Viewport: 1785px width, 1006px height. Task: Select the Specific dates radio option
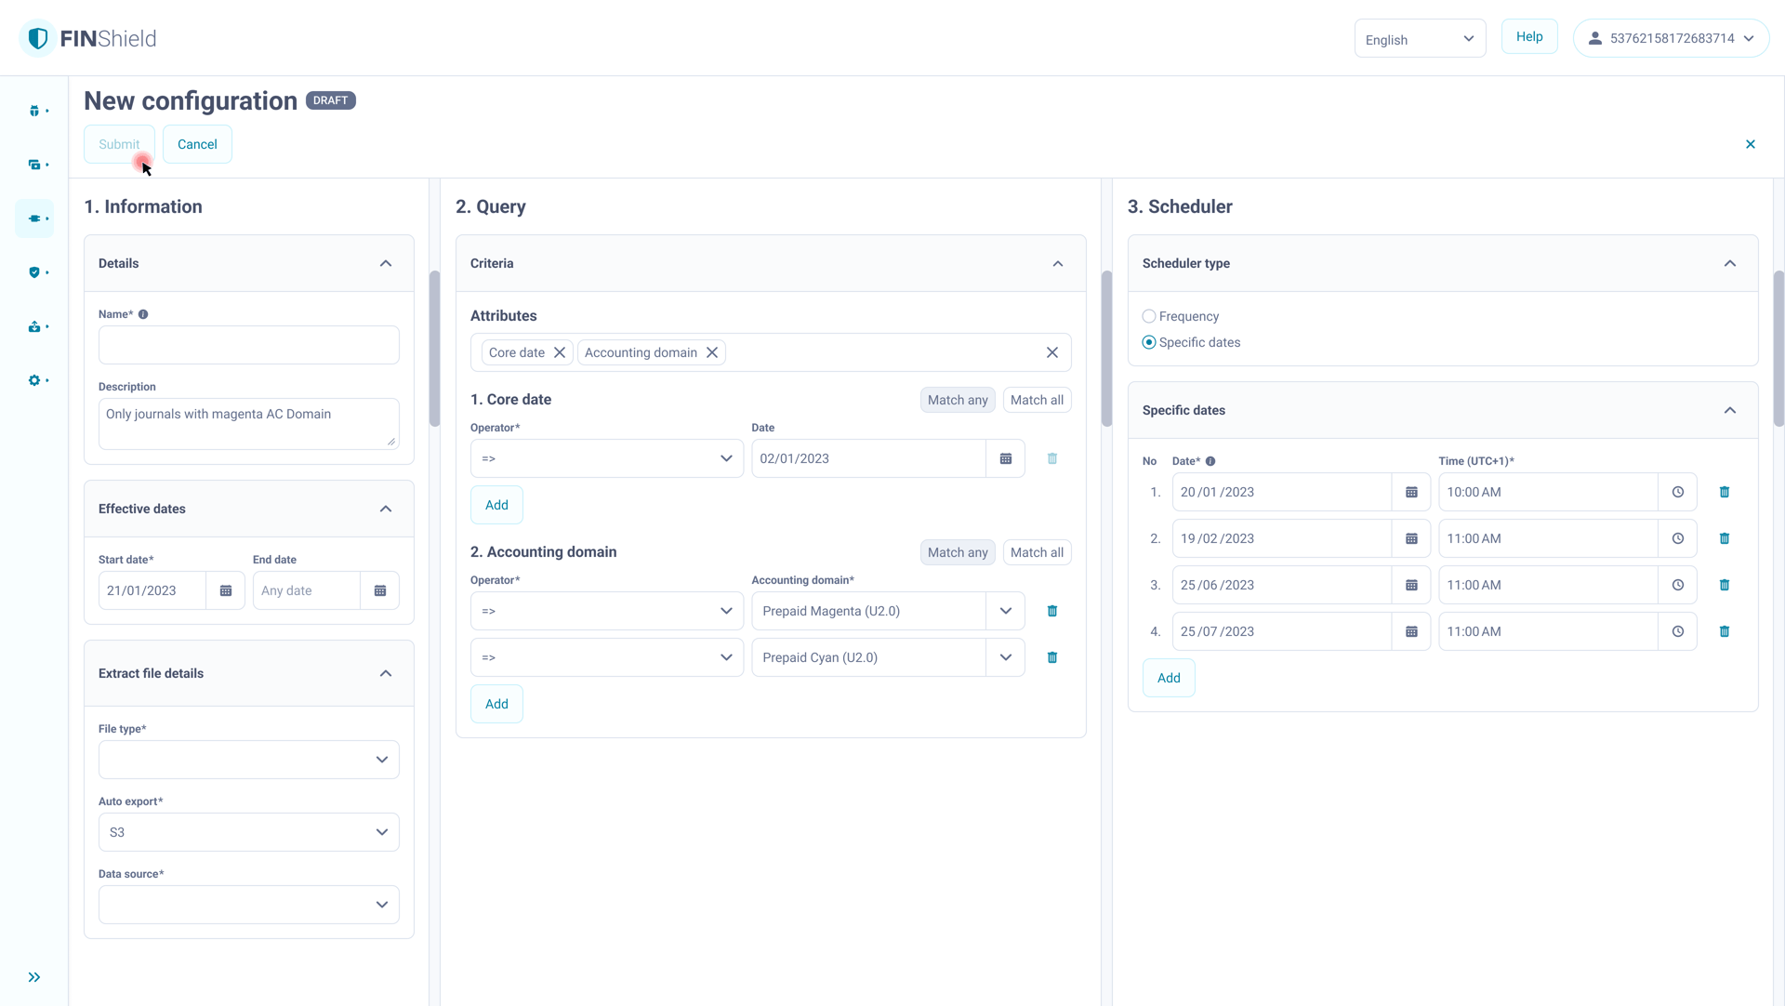point(1149,342)
